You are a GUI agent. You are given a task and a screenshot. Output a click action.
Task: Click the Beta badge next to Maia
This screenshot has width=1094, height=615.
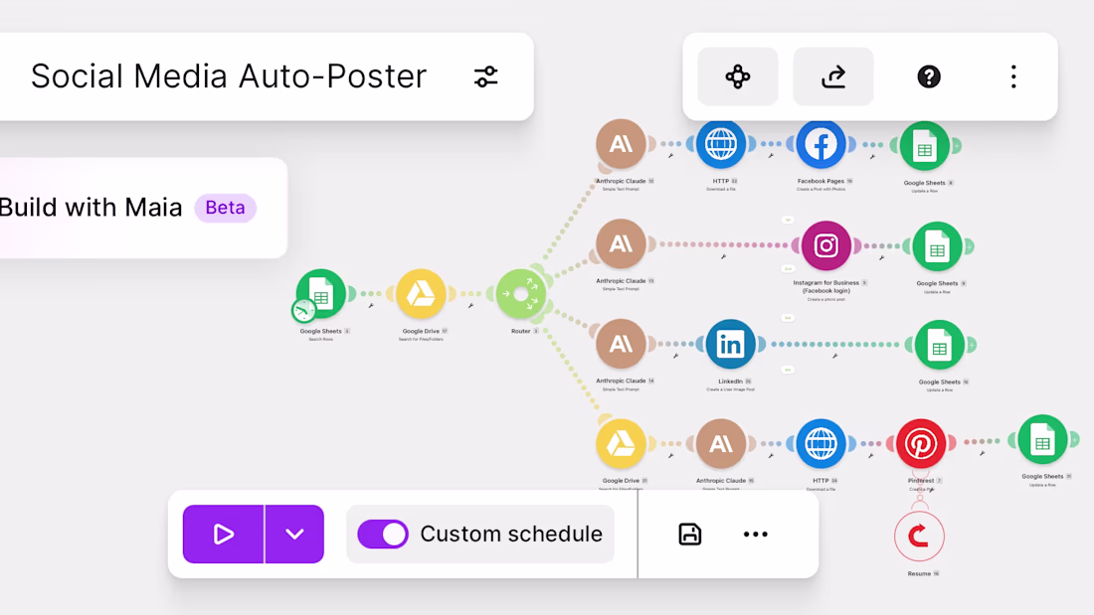(x=226, y=208)
